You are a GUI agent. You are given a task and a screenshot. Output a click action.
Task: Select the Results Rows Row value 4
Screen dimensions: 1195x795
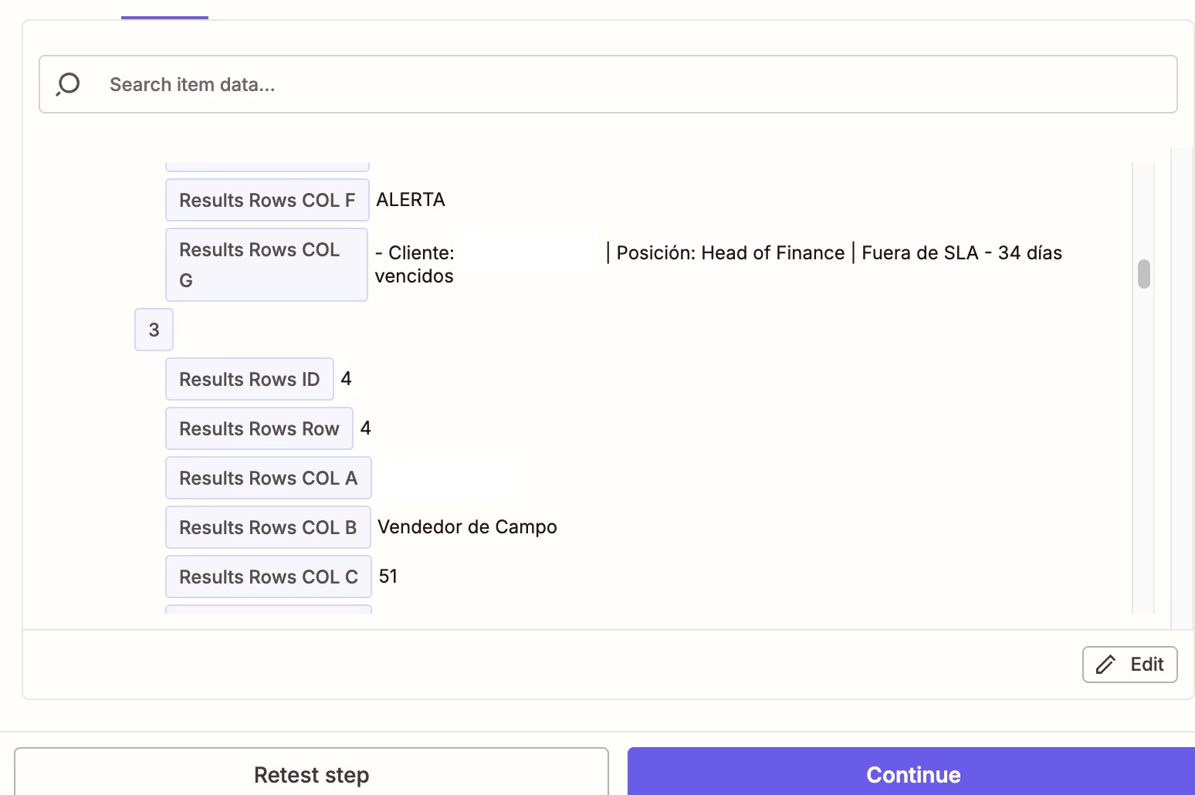click(x=366, y=428)
